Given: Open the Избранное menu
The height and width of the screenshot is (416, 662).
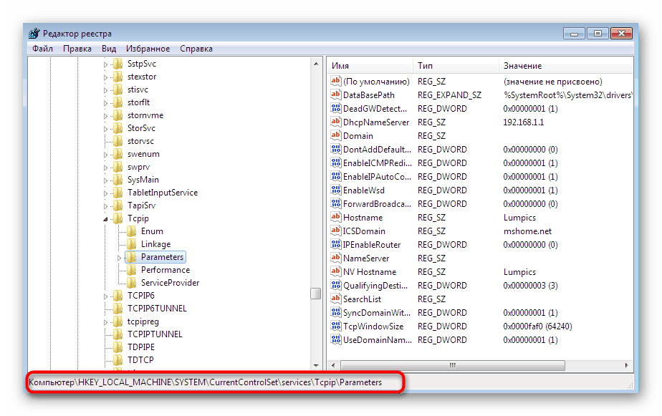Looking at the screenshot, I should pyautogui.click(x=148, y=49).
